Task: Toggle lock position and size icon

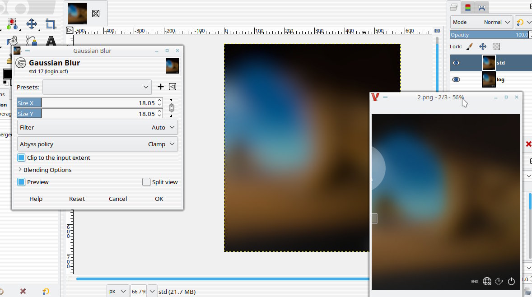Action: tap(482, 46)
